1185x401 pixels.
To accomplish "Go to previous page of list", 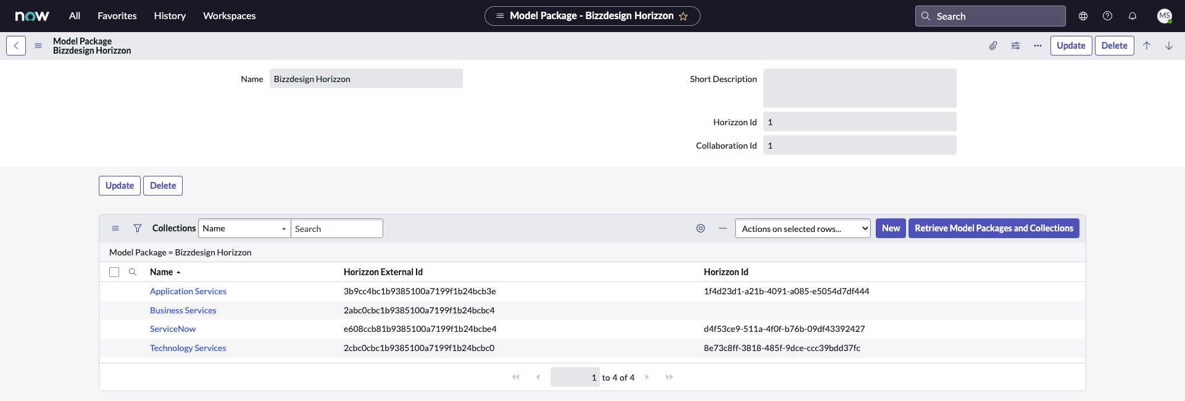I will click(538, 377).
